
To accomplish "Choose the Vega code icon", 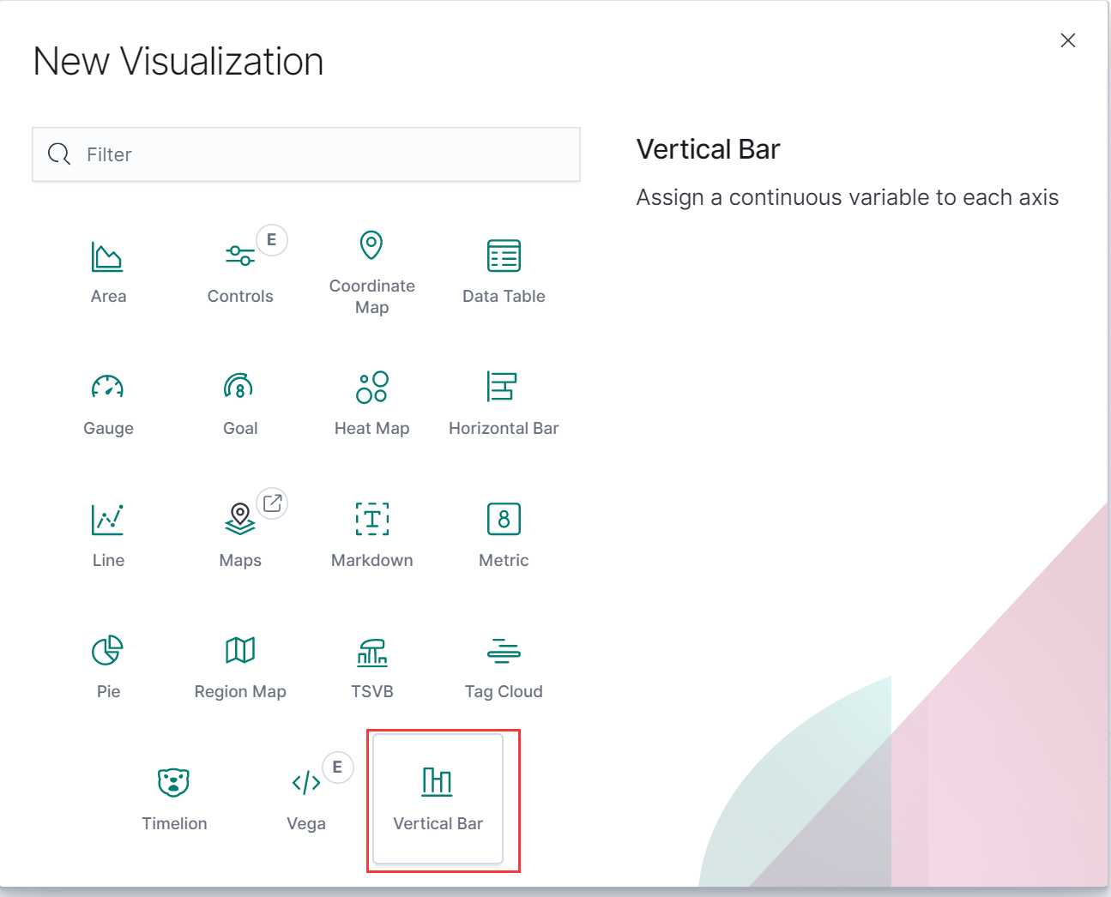I will tap(306, 782).
